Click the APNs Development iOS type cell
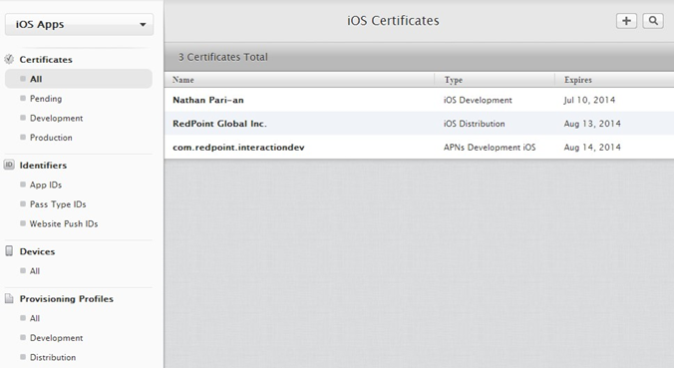The image size is (674, 368). pyautogui.click(x=490, y=147)
